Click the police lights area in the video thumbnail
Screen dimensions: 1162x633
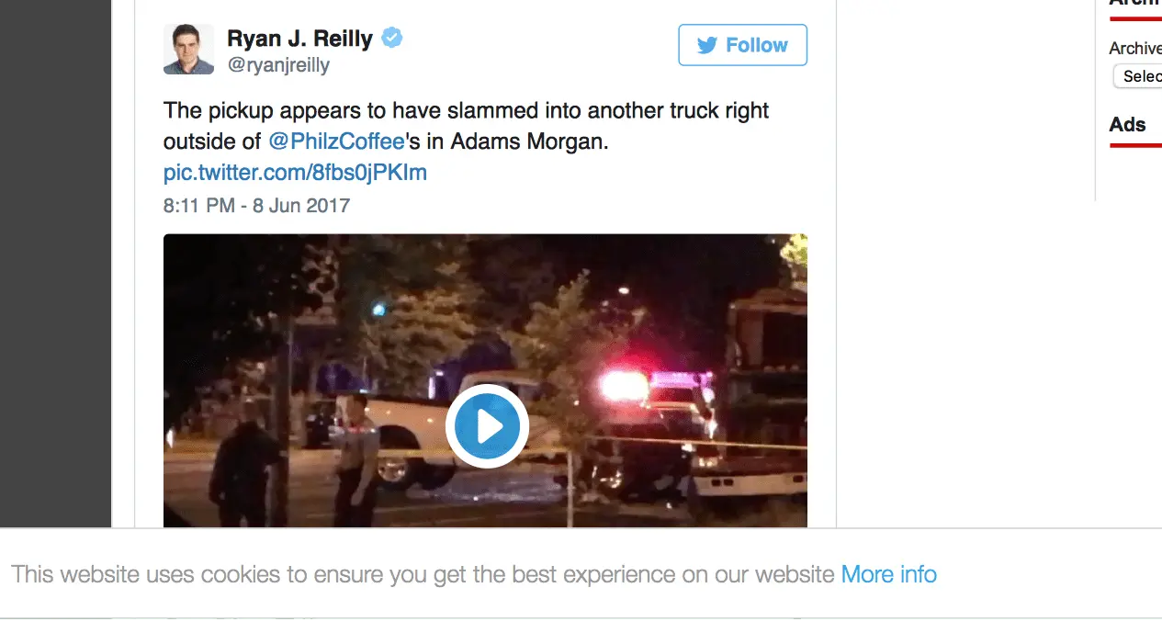652,384
